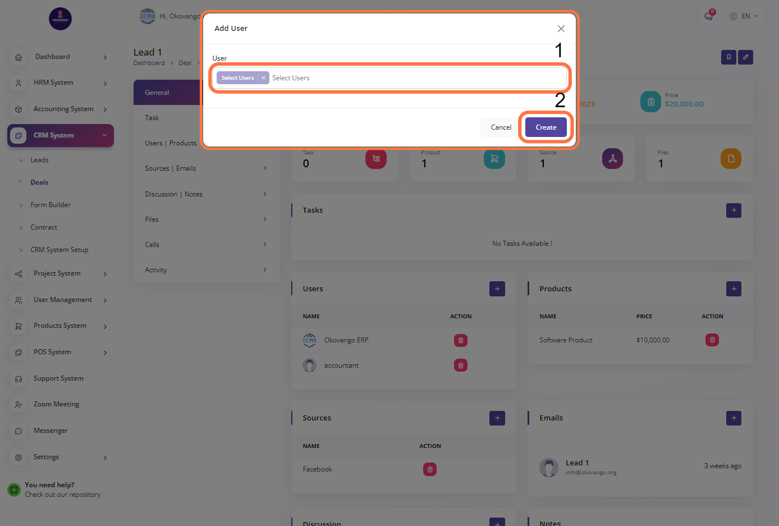This screenshot has height=526, width=779.
Task: Click the edit pencil icon for lead
Action: 745,57
